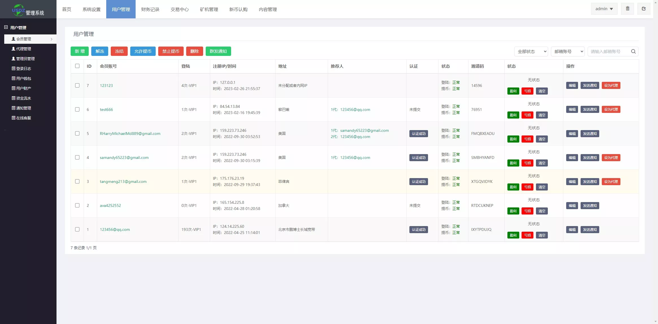Collapse the 用户管理 sidebar section
658x324 pixels.
pos(6,27)
